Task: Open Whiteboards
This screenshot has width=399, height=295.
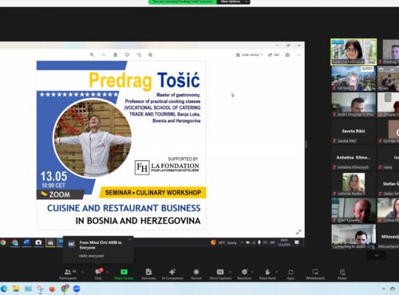Action: tap(315, 274)
